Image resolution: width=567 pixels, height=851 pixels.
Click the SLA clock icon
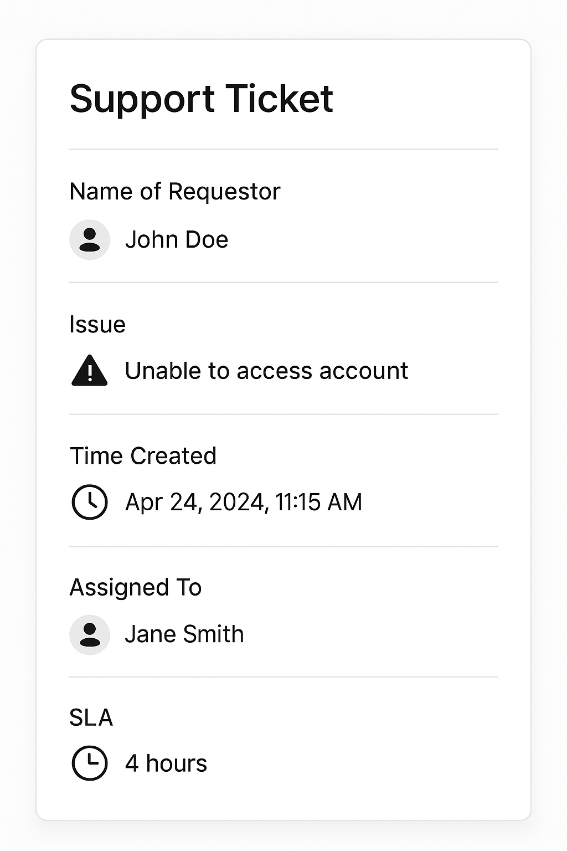[x=90, y=763]
